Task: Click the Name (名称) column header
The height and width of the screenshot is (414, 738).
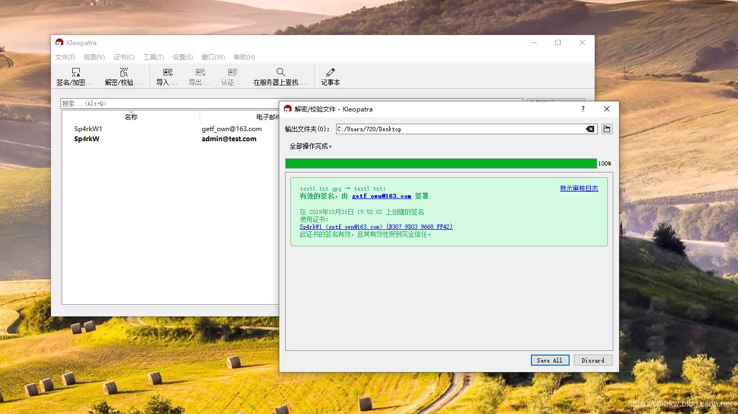Action: click(131, 117)
